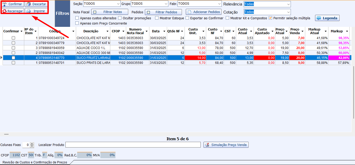The height and width of the screenshot is (165, 355).
Task: Click the Localizar Produto search field
Action: click(133, 145)
